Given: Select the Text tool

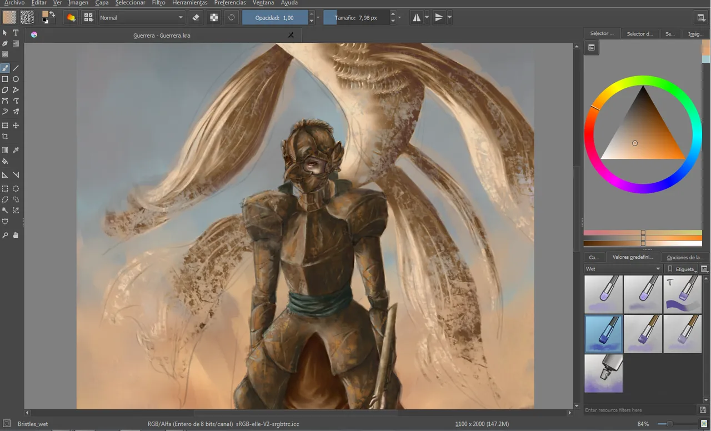Looking at the screenshot, I should coord(16,33).
